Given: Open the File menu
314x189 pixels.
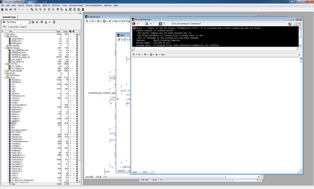Looking at the screenshot, I should click(x=3, y=5).
